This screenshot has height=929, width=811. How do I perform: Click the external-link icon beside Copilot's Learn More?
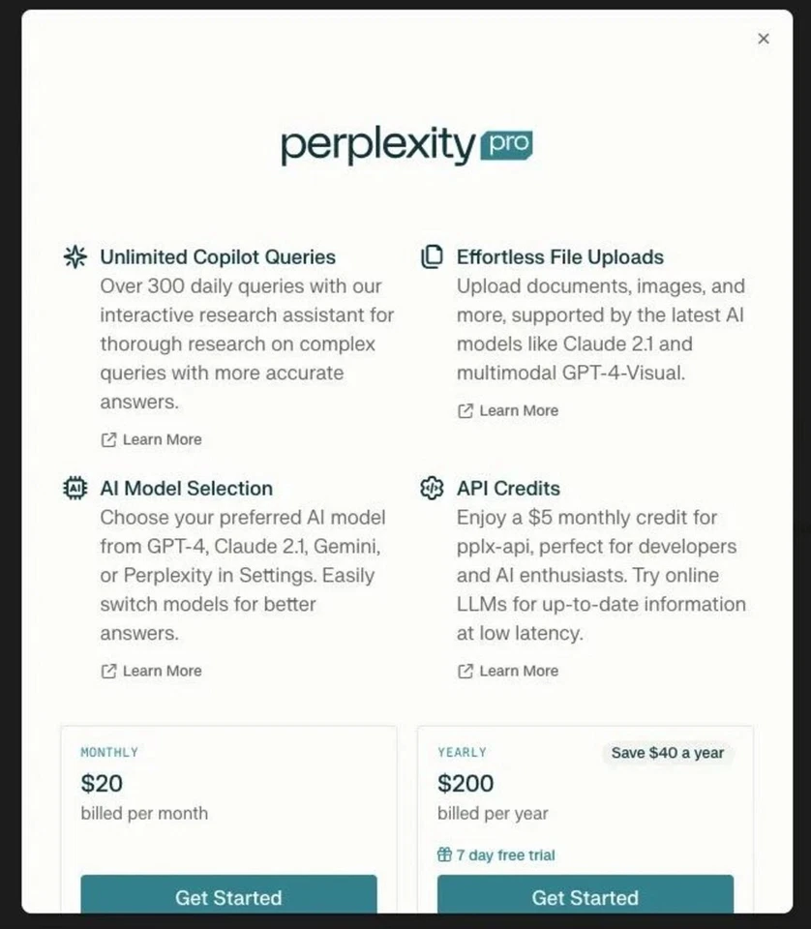(109, 439)
